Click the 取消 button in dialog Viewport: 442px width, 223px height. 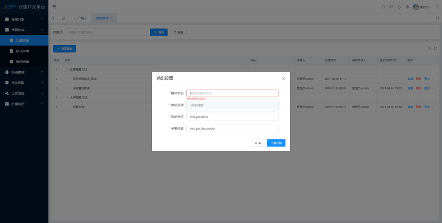(257, 143)
